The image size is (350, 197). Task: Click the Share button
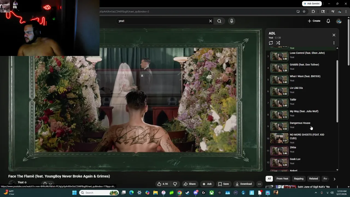(189, 184)
